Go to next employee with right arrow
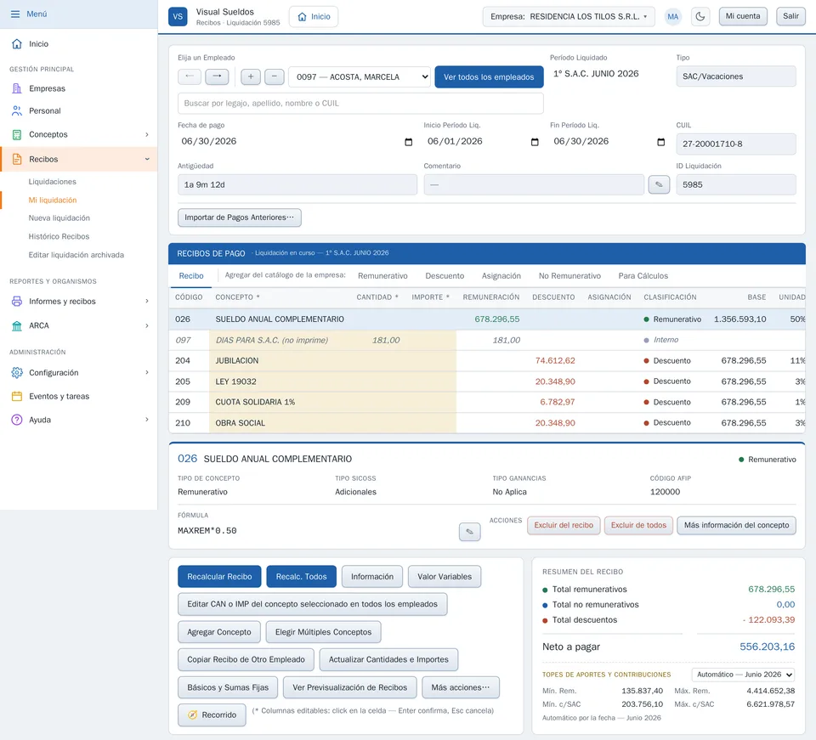The image size is (816, 740). tap(217, 76)
